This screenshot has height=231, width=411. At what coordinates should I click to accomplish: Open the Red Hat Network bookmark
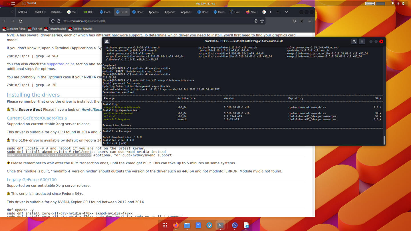pos(80,29)
